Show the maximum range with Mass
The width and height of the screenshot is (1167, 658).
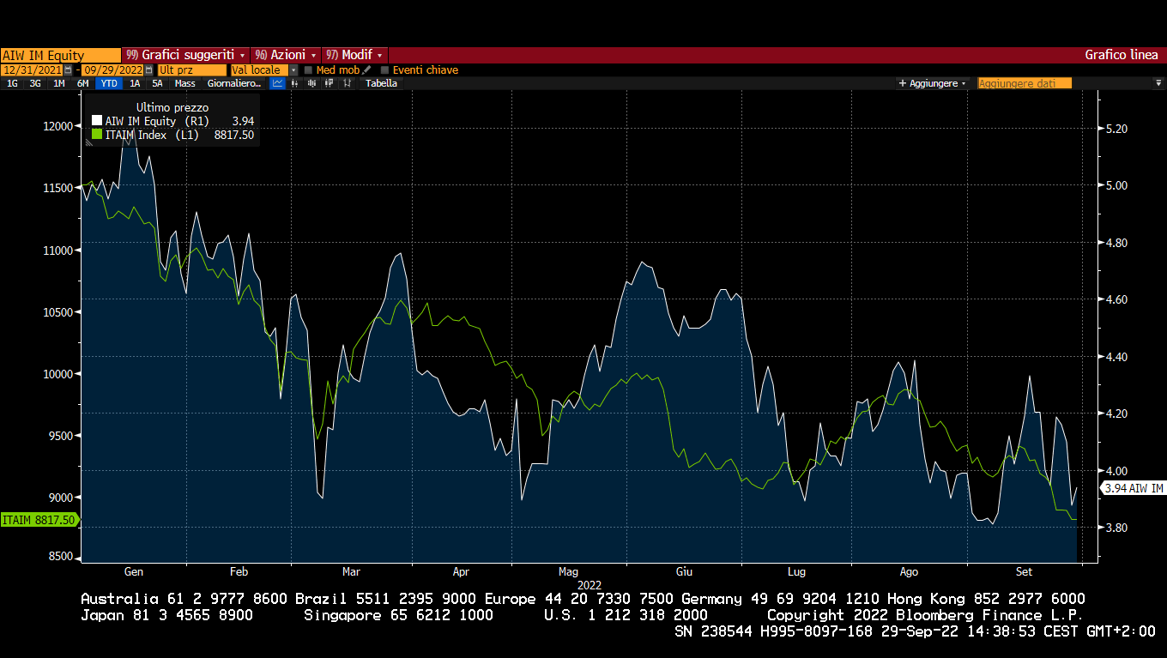point(184,83)
